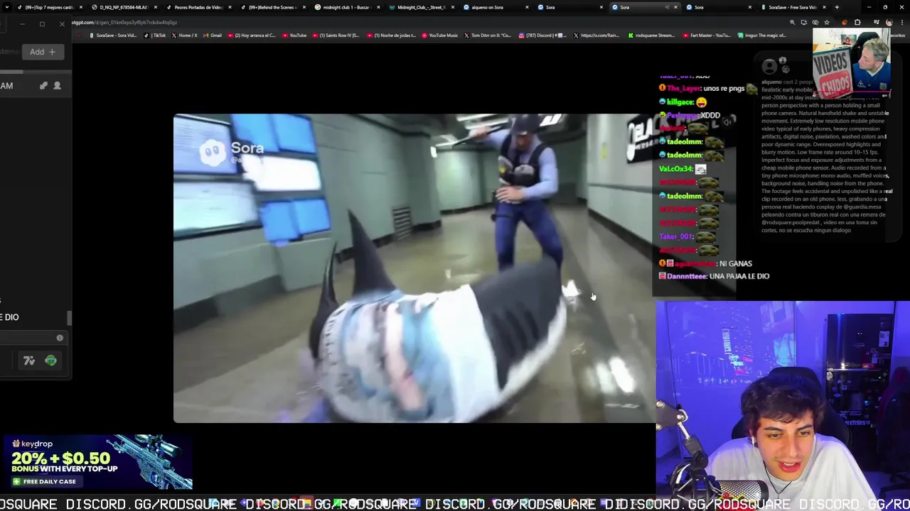Screen dimensions: 910x511
Task: Open the Gmail bookmark
Action: click(213, 35)
